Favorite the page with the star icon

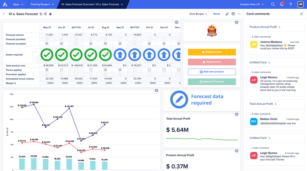coord(50,14)
